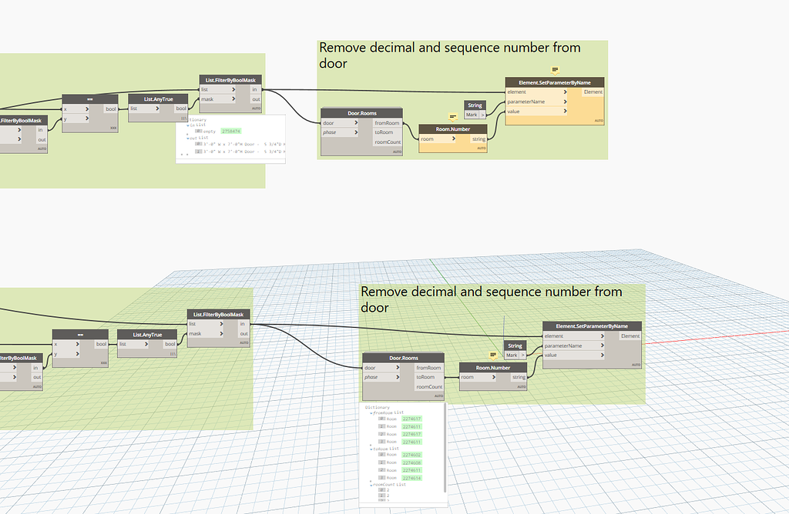789x514 pixels.
Task: Click the warning icon above the Room.Number node
Action: tap(453, 116)
